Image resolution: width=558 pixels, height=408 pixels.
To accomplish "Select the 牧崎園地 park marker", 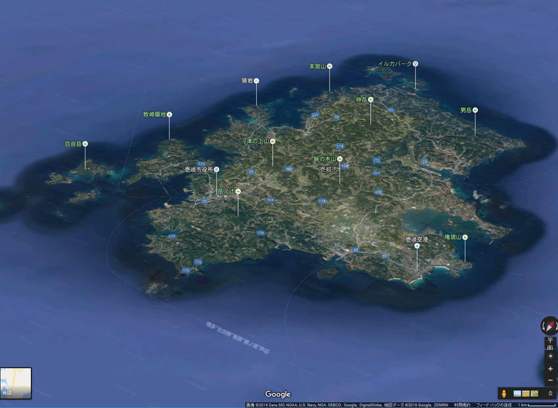I will [169, 114].
